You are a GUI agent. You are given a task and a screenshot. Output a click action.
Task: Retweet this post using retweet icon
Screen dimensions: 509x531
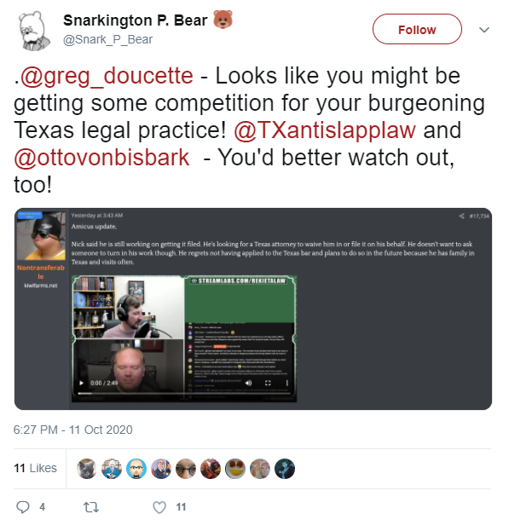(x=91, y=507)
